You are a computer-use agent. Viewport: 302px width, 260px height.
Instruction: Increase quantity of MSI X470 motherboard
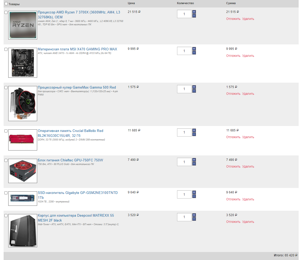click(x=194, y=49)
